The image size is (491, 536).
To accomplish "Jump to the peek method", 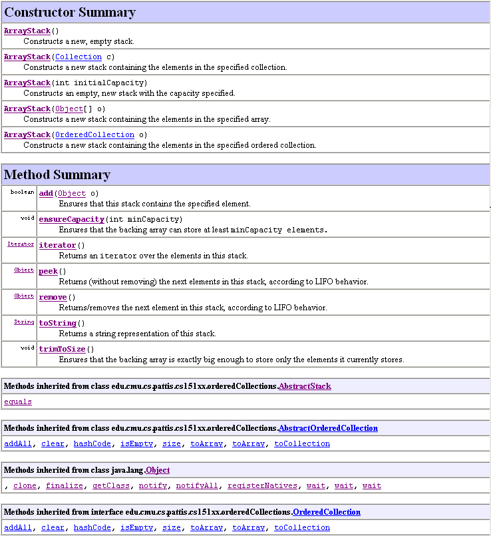I will coord(49,271).
